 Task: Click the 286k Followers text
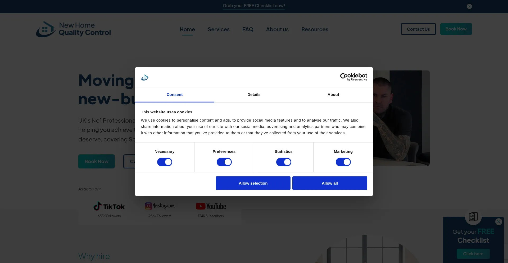160,216
